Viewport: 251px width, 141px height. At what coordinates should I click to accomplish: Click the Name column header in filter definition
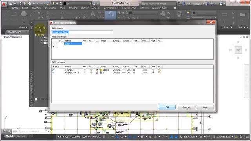pos(73,41)
